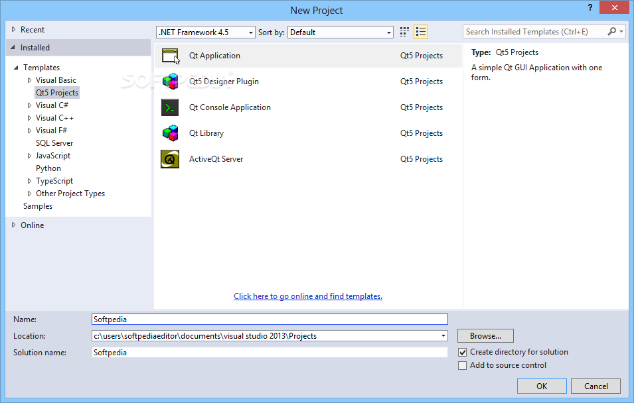This screenshot has width=634, height=403.
Task: Click the search magnifier icon
Action: click(x=612, y=32)
